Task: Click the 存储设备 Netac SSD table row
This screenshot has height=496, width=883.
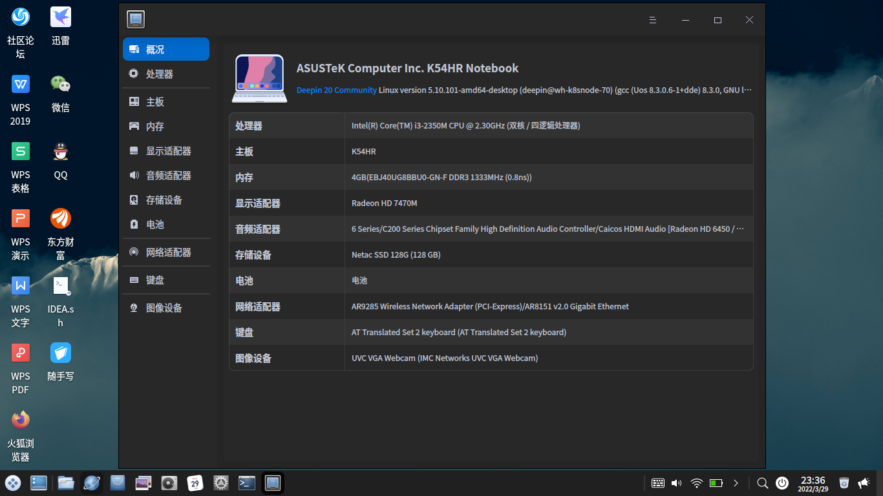Action: pos(491,255)
